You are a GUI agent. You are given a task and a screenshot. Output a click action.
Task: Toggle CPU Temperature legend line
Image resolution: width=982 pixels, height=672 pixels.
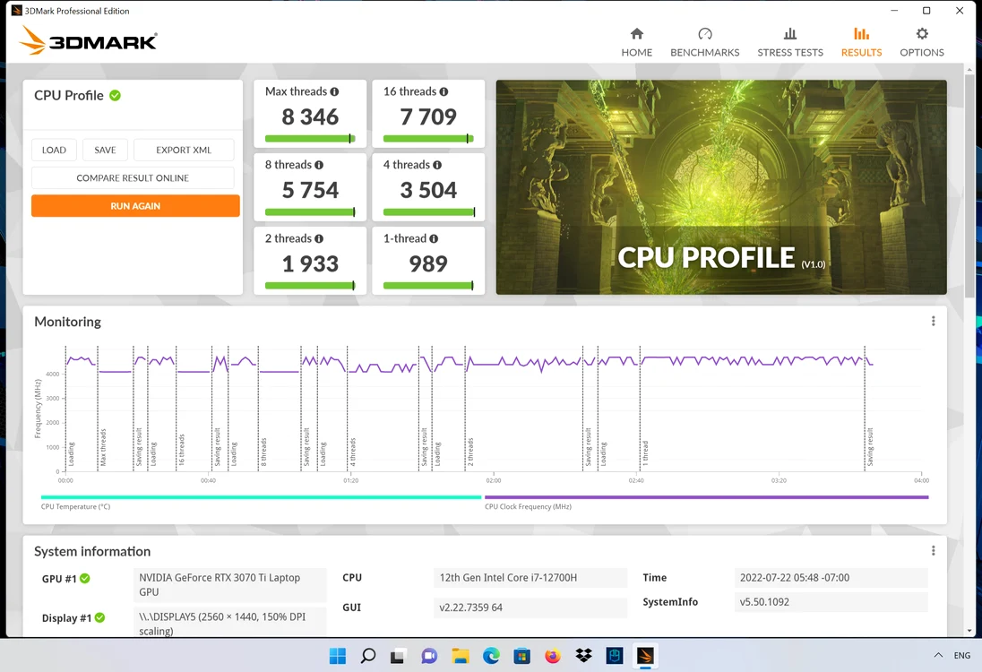coord(261,497)
